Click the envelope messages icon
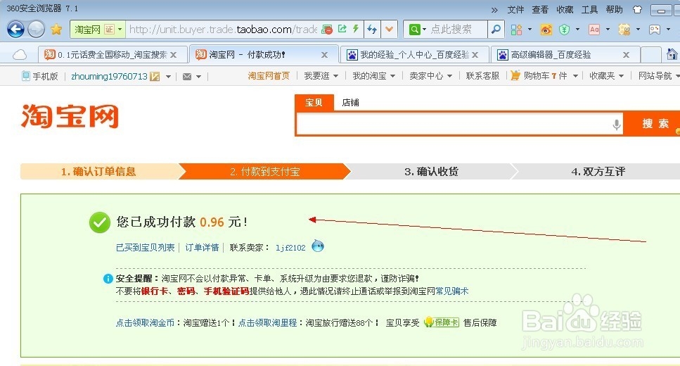Screen dimensions: 680x366 coord(187,77)
